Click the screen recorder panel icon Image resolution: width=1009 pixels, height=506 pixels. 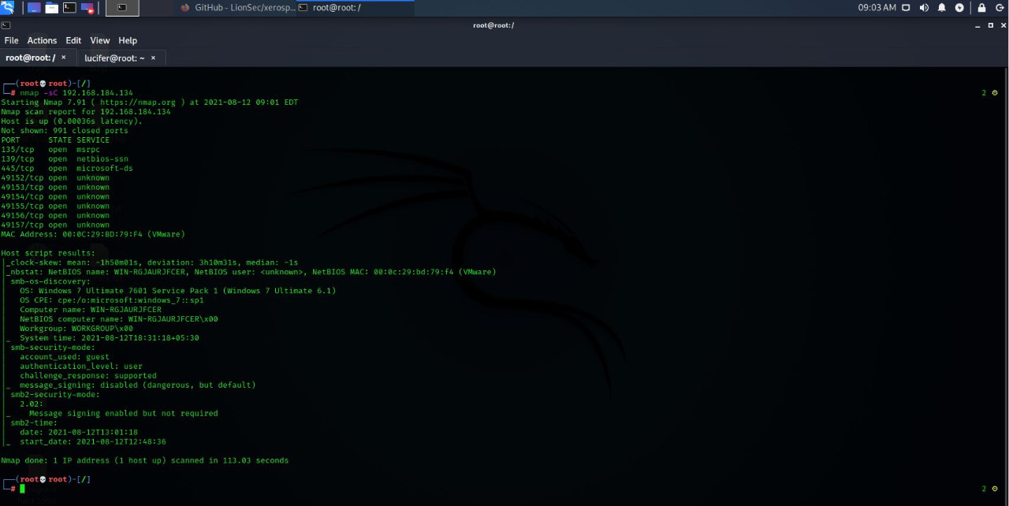point(87,8)
